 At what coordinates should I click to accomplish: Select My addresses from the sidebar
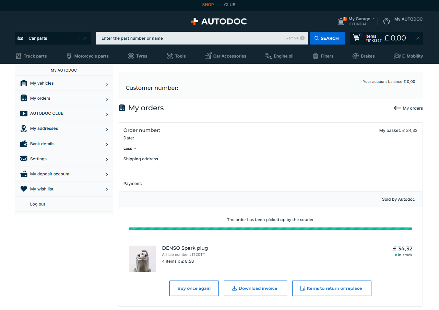(44, 128)
